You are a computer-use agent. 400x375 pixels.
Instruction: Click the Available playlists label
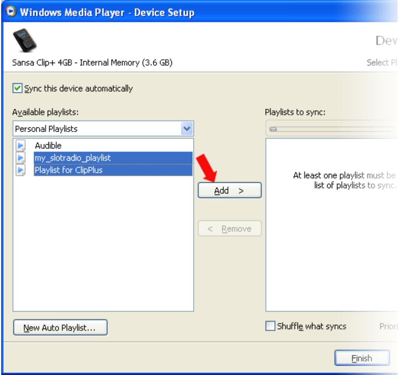point(45,112)
